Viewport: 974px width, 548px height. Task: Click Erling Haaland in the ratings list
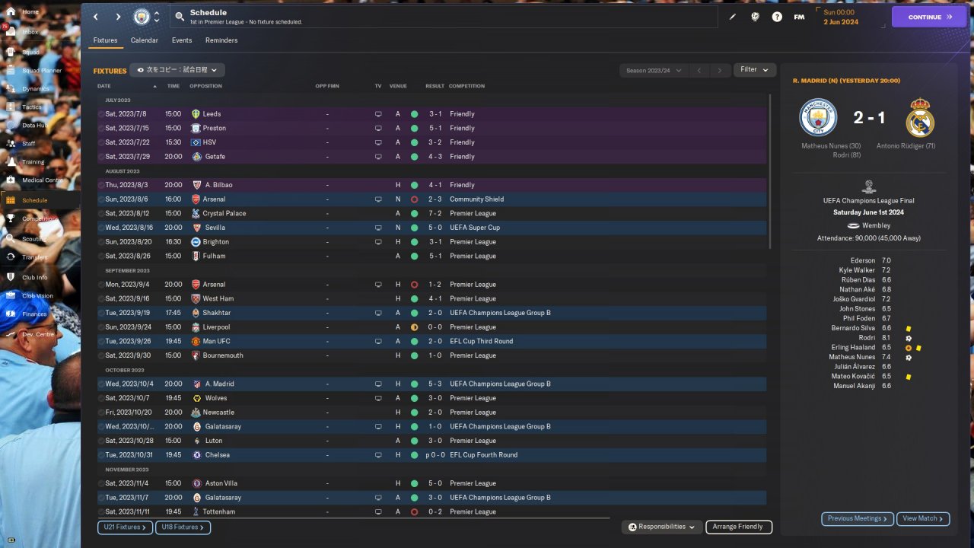pos(853,347)
